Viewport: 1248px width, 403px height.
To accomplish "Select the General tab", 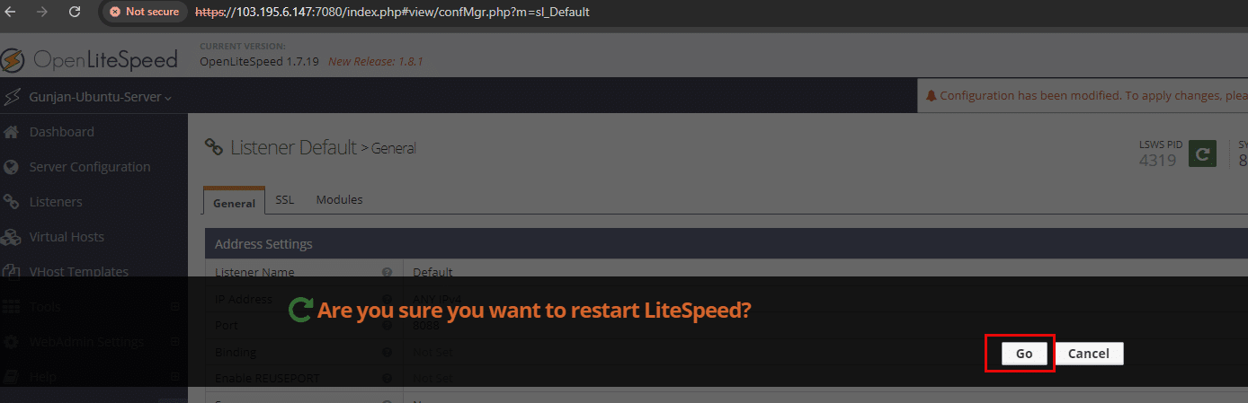I will pos(235,201).
